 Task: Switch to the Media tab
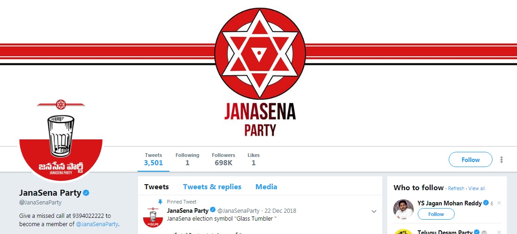266,187
